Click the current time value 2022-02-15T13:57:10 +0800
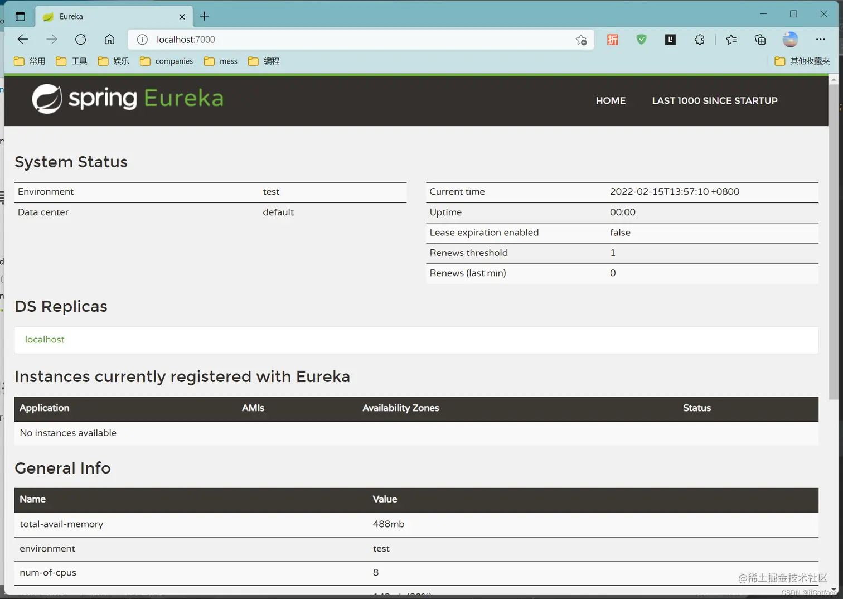This screenshot has height=599, width=843. coord(675,191)
